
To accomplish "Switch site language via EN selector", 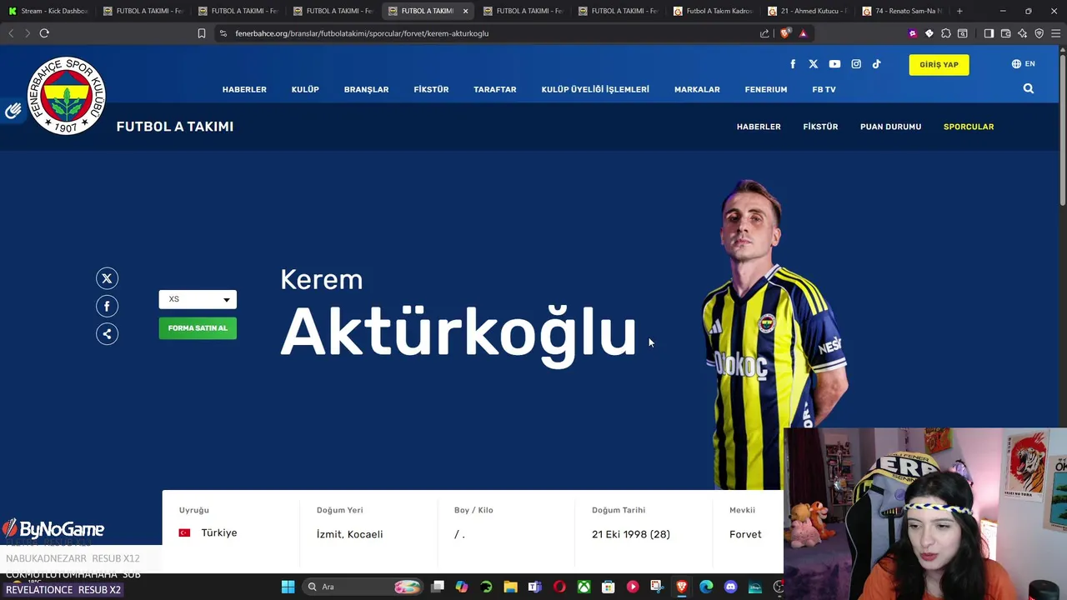I will pyautogui.click(x=1024, y=64).
